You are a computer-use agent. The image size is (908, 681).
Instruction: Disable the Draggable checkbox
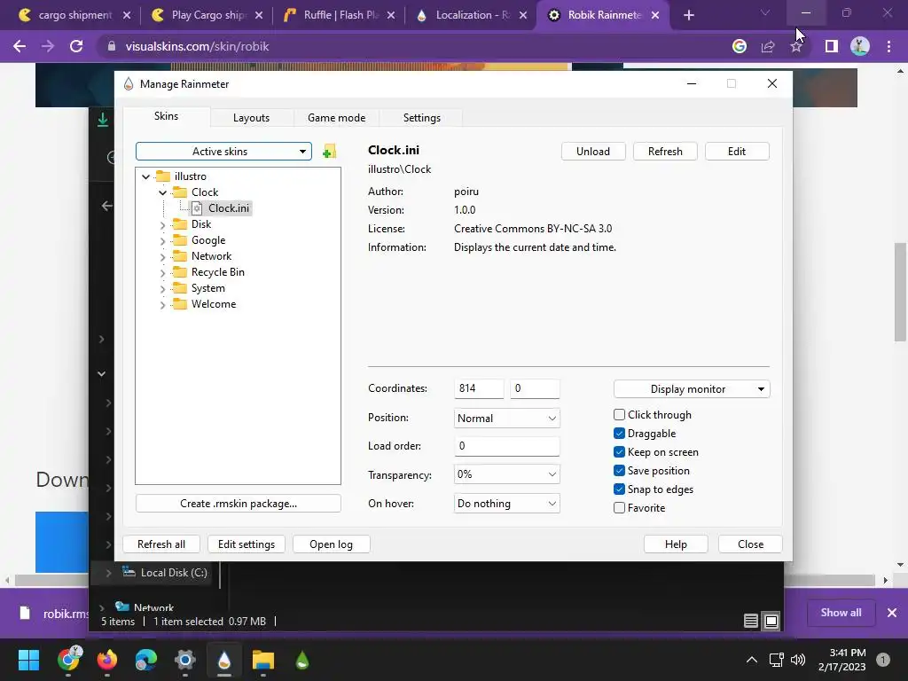(619, 433)
